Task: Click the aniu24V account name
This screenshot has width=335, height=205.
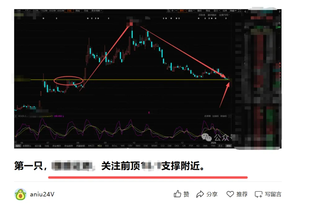Action: click(x=42, y=194)
